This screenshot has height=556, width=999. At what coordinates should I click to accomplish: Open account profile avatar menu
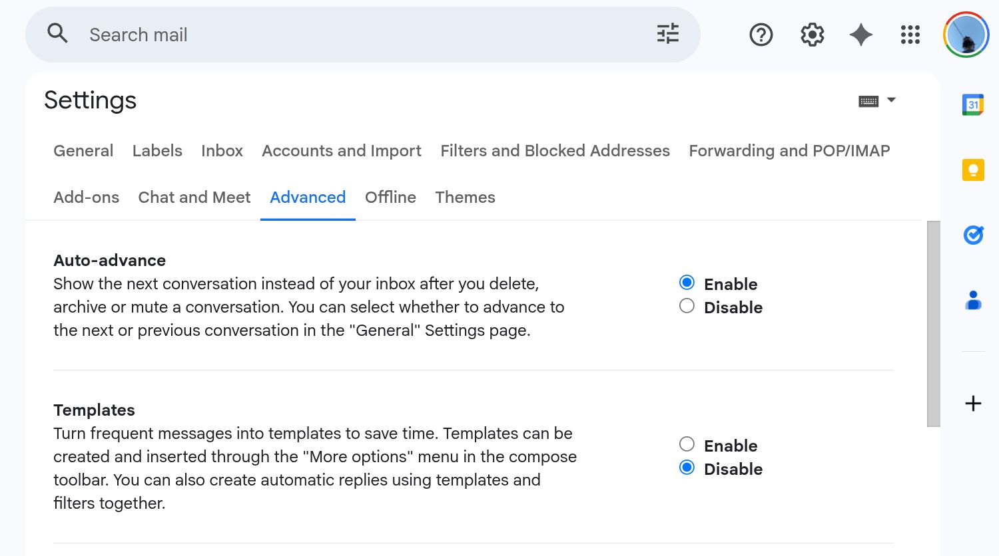click(966, 35)
